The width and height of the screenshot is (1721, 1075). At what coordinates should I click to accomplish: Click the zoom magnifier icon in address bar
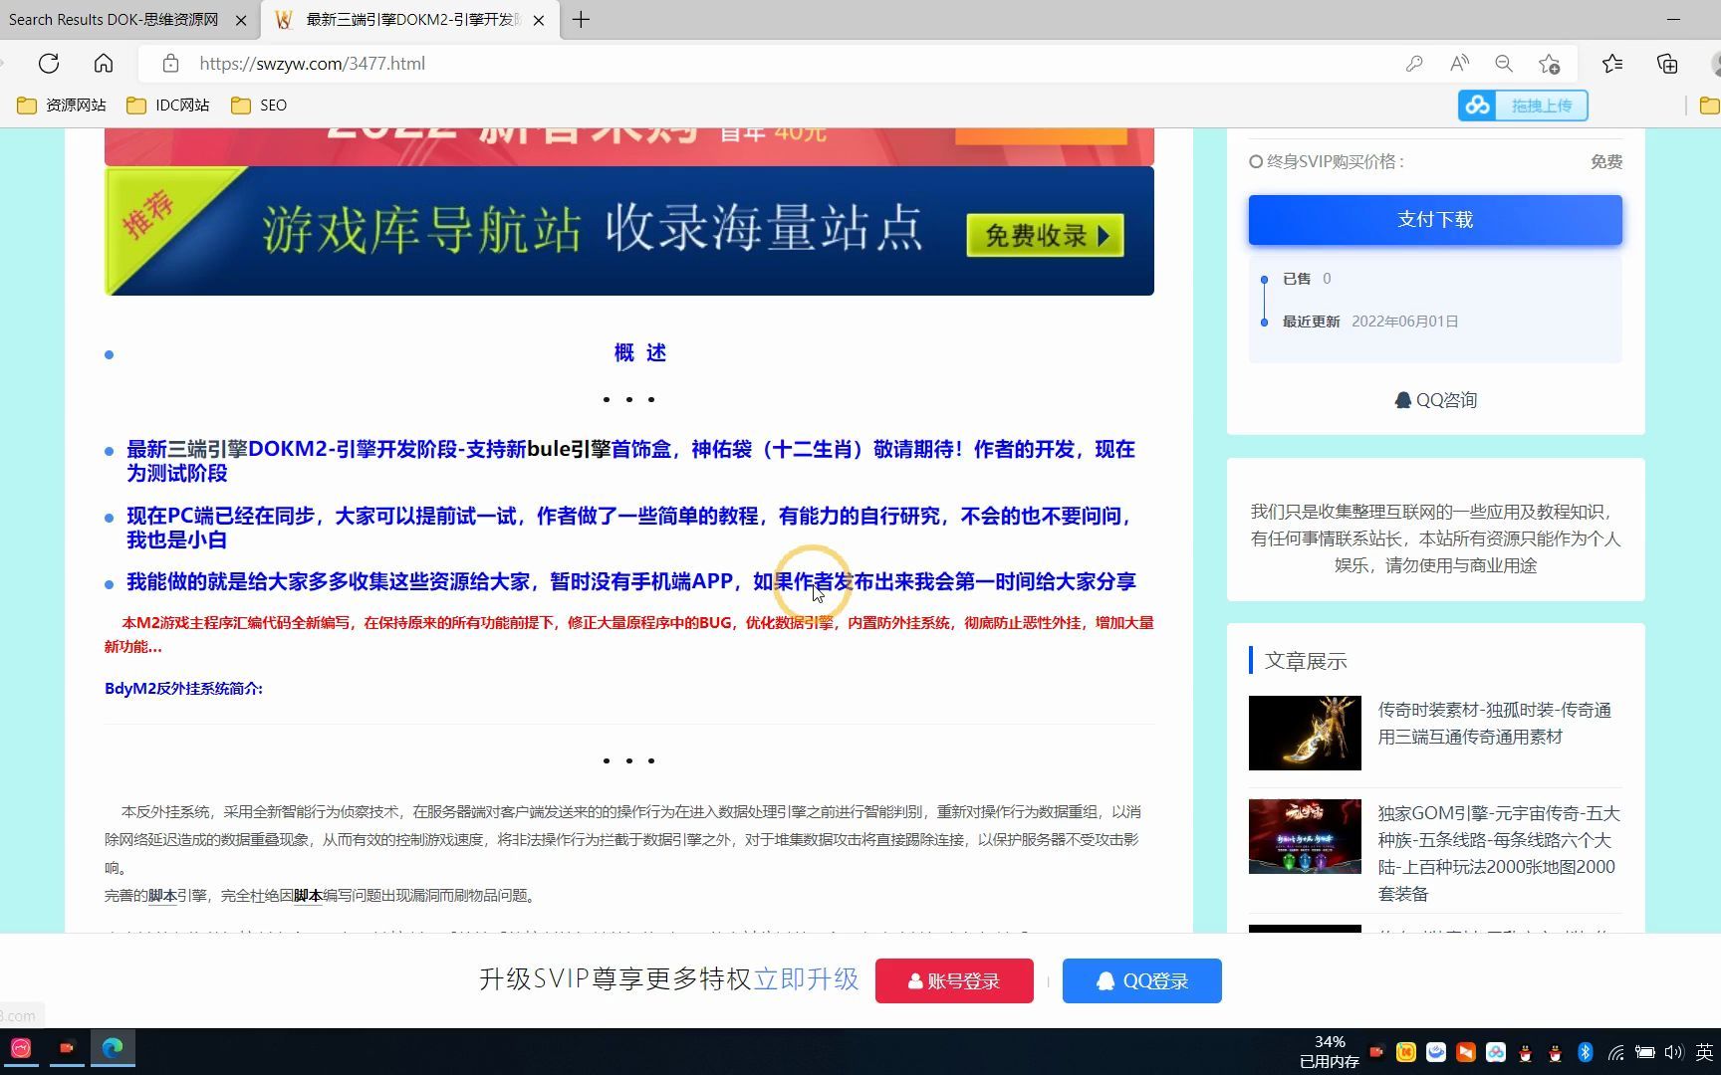(1504, 64)
